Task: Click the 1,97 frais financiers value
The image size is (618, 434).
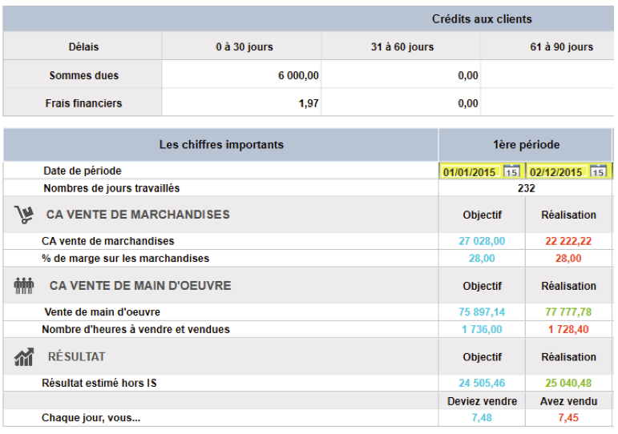Action: coord(309,103)
